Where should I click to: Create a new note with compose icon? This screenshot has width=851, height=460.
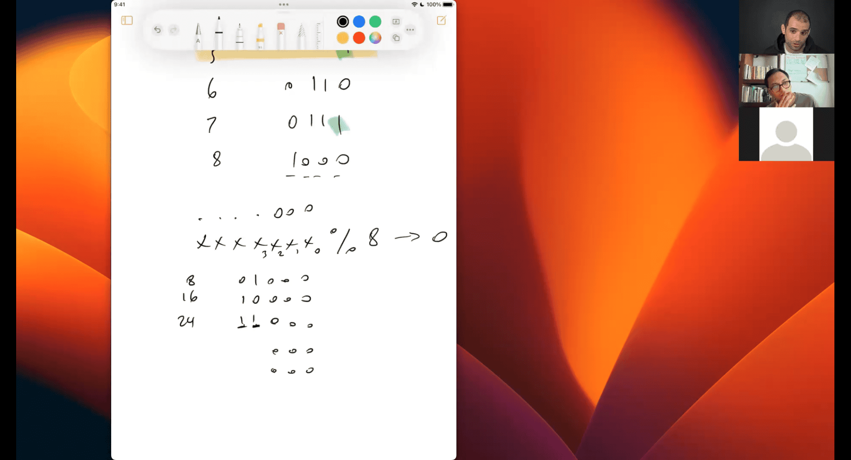coord(442,20)
